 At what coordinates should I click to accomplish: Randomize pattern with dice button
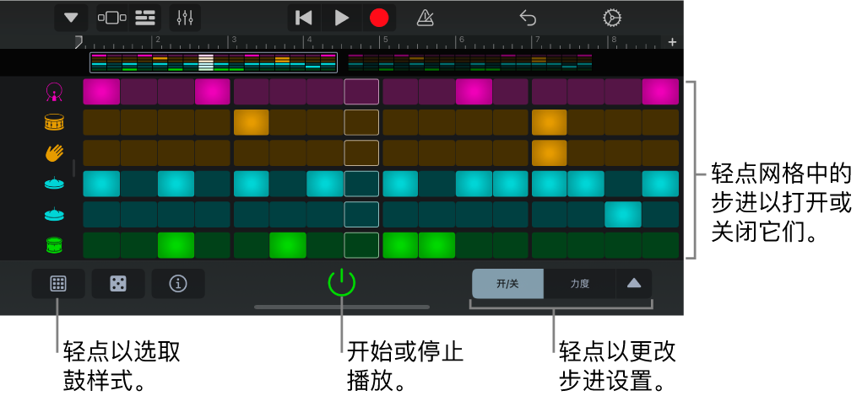pyautogui.click(x=117, y=284)
